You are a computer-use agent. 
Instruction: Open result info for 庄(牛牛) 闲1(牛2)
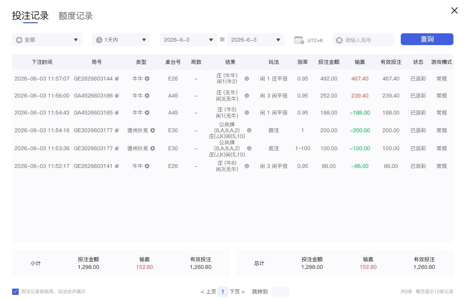(247, 79)
